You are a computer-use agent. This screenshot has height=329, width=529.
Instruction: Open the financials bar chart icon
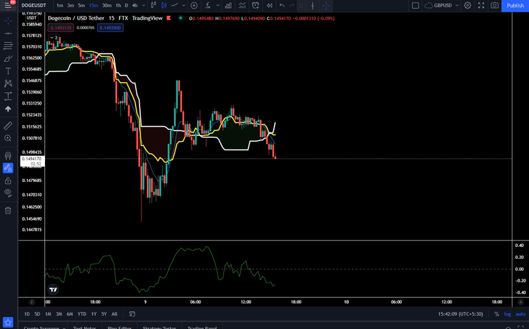[228, 5]
